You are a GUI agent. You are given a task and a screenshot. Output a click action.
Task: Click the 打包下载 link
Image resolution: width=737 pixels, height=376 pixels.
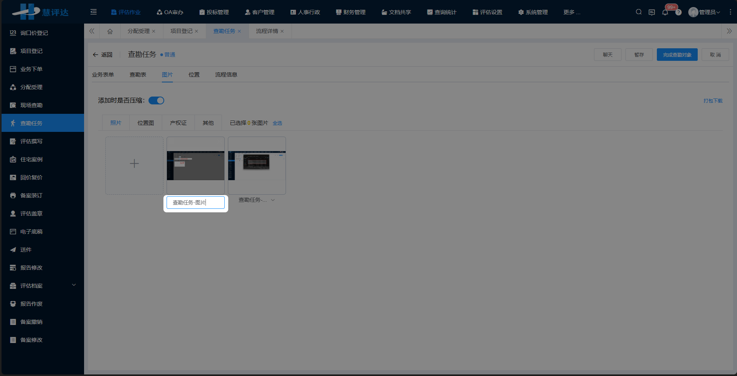click(713, 101)
